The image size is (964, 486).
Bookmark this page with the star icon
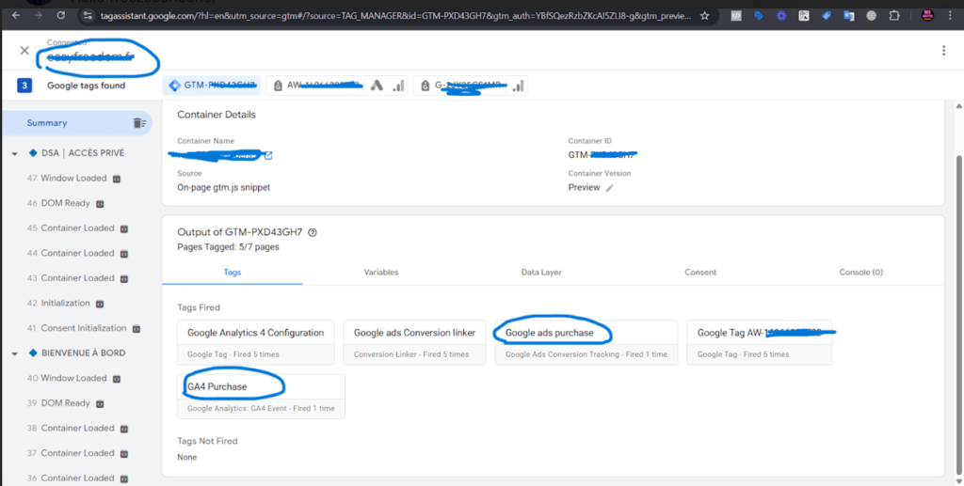pyautogui.click(x=705, y=16)
